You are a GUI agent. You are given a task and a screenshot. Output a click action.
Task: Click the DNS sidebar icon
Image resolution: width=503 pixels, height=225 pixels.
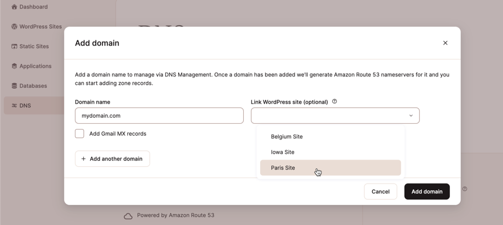(x=14, y=106)
